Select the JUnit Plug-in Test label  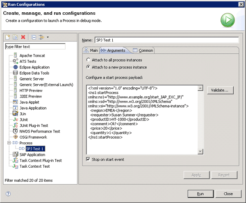click(x=34, y=125)
